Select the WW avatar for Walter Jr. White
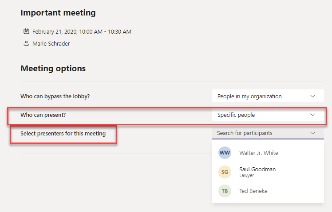 225,153
